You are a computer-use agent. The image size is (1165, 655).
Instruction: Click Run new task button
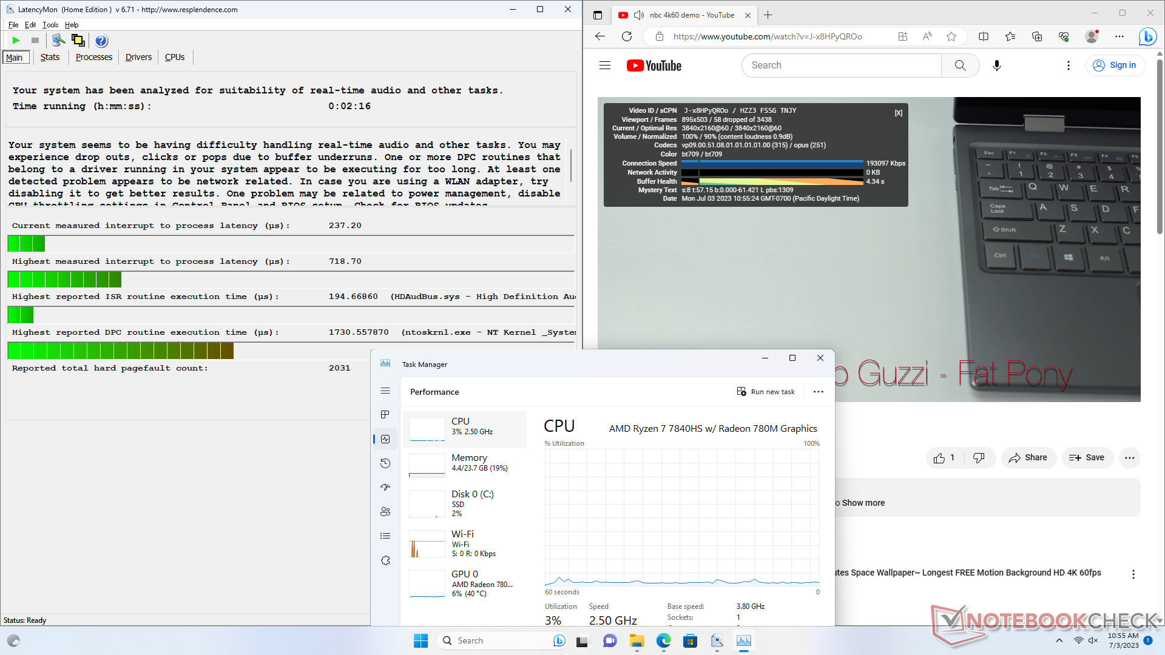(766, 392)
